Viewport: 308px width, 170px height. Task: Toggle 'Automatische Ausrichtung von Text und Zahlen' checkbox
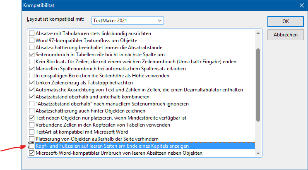pos(31,89)
